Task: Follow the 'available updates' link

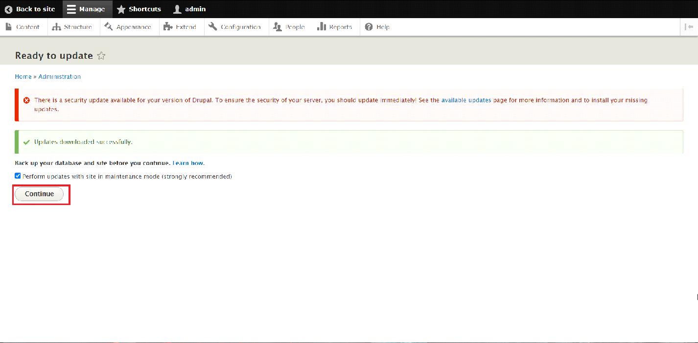Action: (466, 100)
